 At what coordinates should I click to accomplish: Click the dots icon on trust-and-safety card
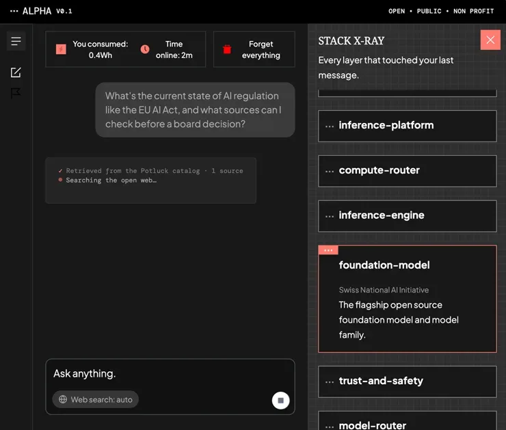click(330, 382)
